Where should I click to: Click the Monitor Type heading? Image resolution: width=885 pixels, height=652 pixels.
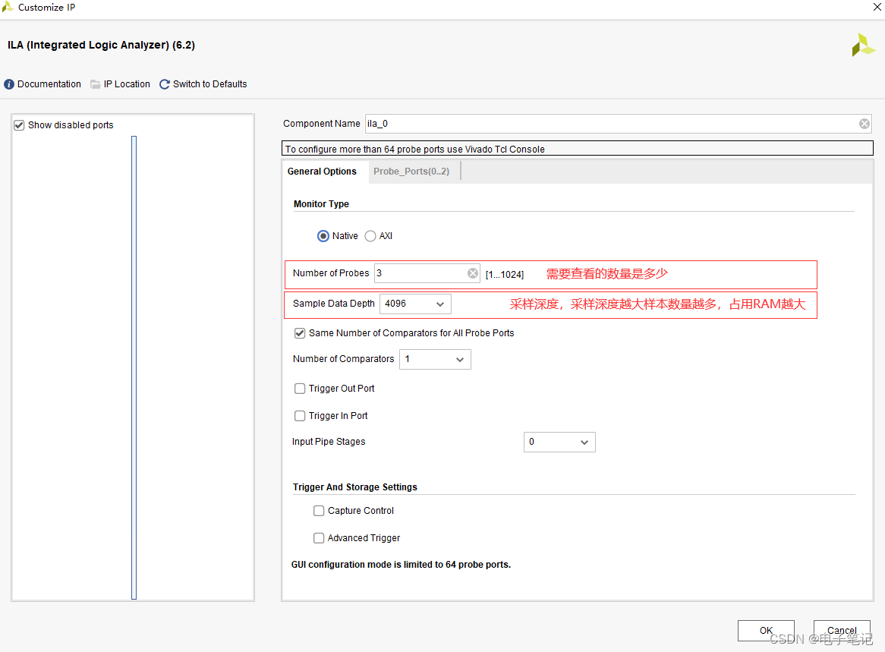pyautogui.click(x=321, y=203)
